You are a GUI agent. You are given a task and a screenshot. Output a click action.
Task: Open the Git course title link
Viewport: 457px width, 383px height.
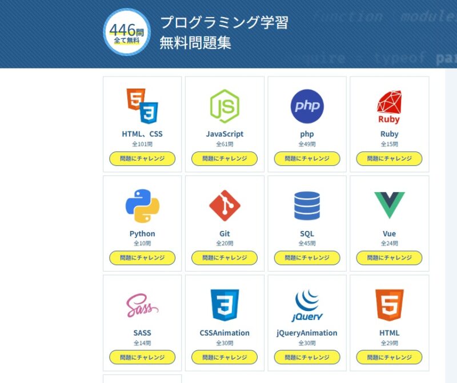(225, 234)
